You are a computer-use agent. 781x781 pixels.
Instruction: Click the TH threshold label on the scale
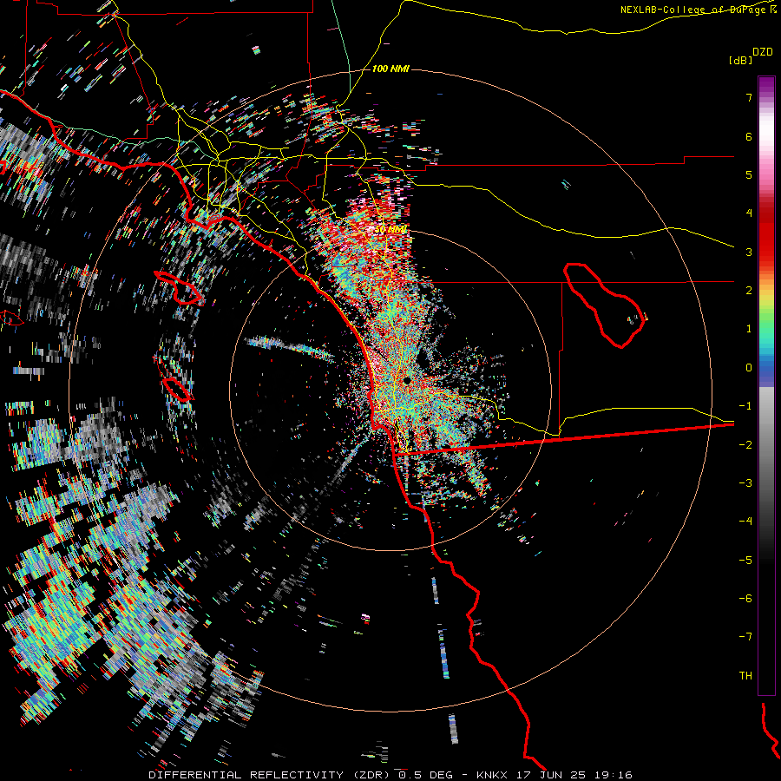tap(745, 676)
